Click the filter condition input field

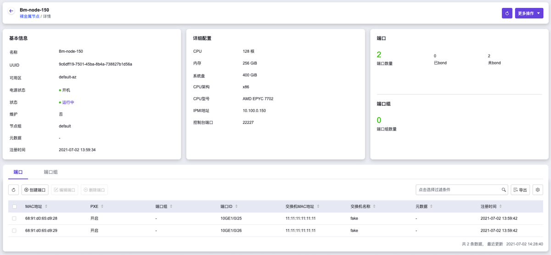point(457,190)
